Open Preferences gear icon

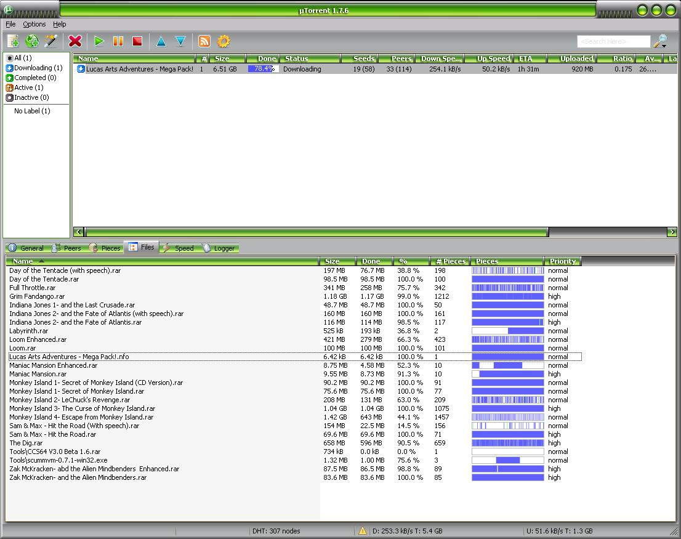(x=224, y=41)
